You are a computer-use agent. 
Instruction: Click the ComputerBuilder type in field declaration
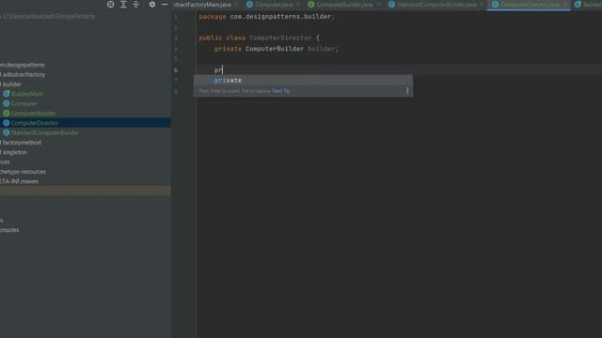click(275, 49)
